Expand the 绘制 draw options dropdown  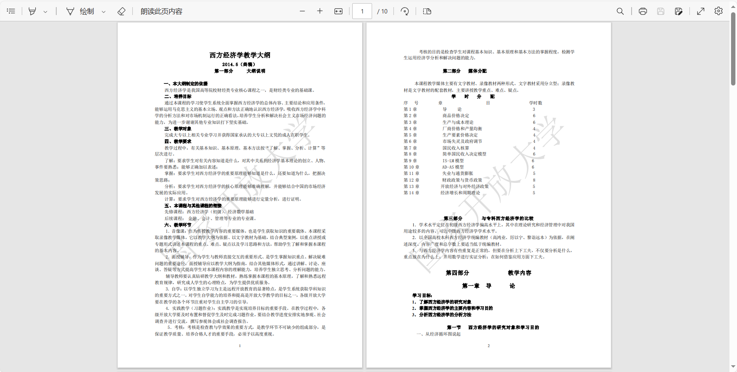pos(103,11)
